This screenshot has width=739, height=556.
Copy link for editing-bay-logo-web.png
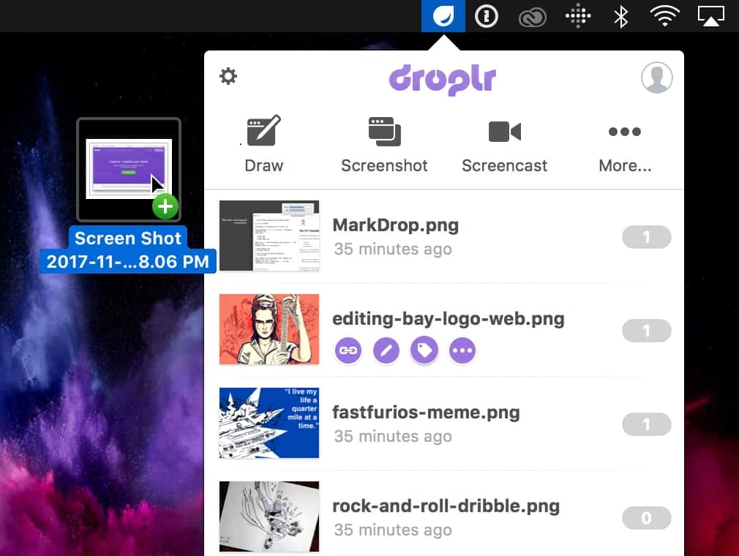click(348, 350)
